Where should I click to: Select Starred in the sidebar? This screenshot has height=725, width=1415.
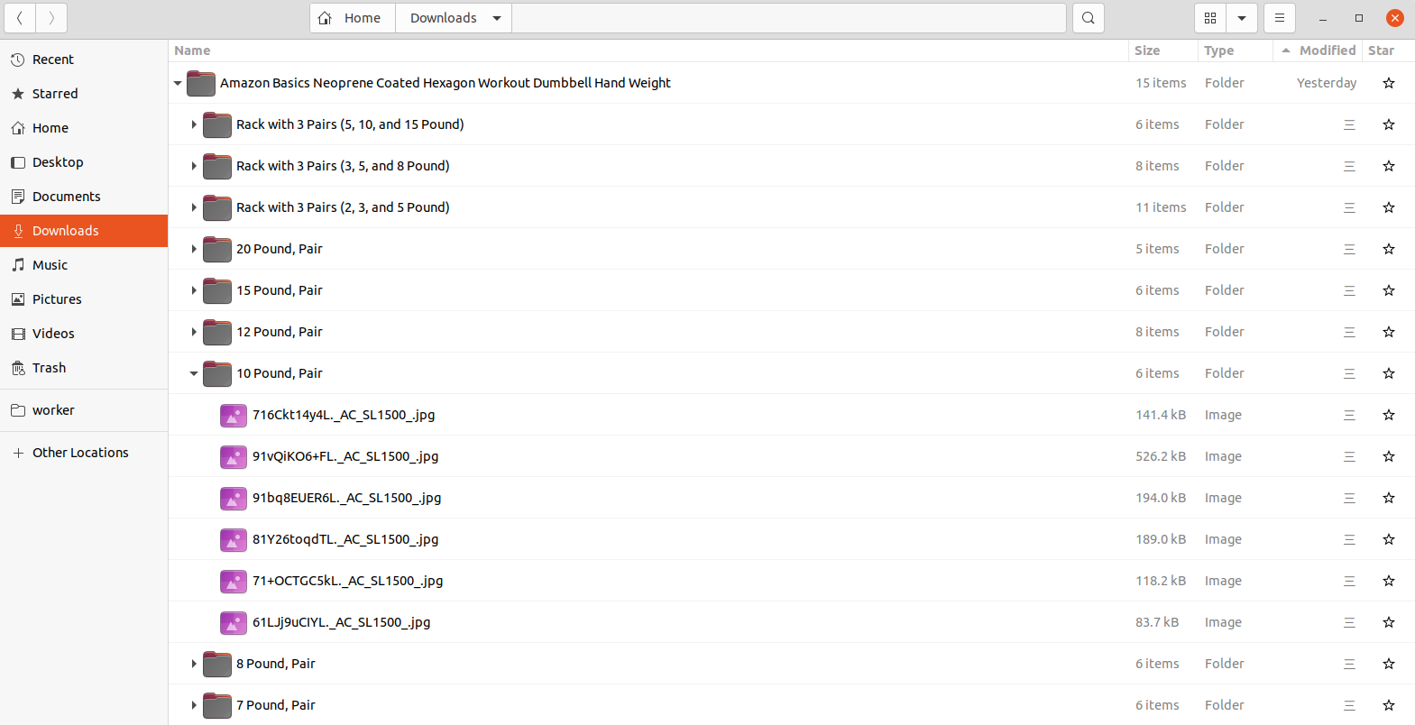pos(55,94)
